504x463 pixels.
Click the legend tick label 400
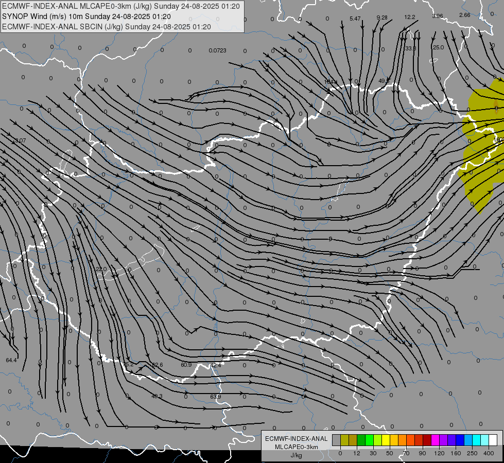pyautogui.click(x=489, y=453)
